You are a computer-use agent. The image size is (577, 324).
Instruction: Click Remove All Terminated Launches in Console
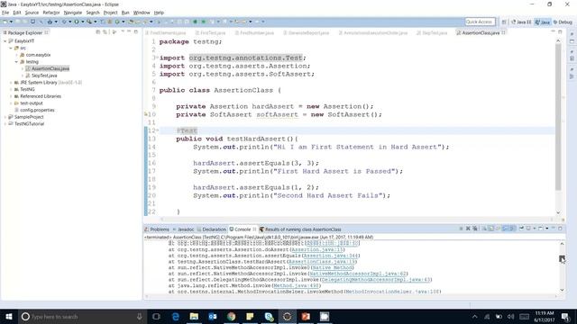tap(475, 229)
